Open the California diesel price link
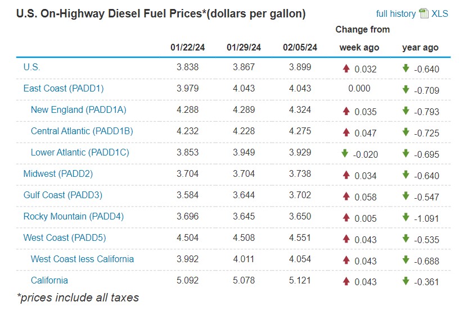 coord(49,280)
